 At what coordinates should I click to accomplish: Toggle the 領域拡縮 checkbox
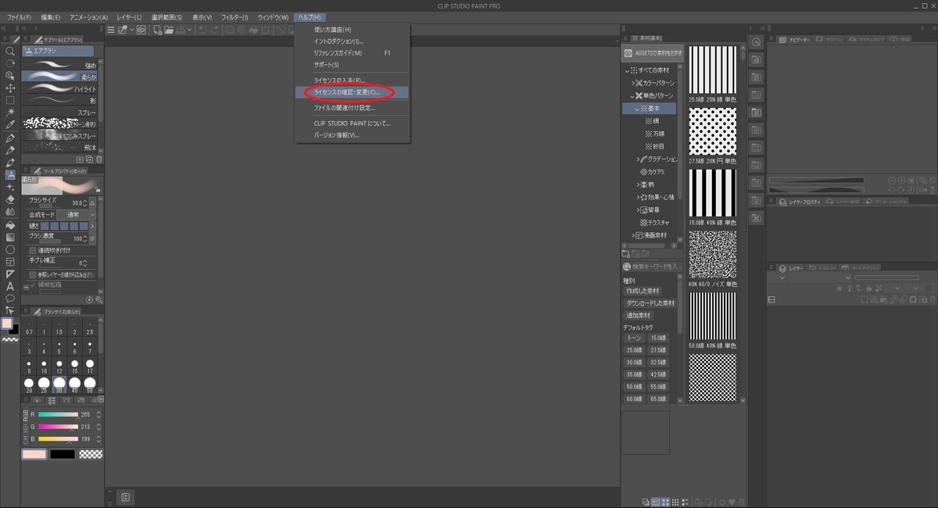point(33,285)
